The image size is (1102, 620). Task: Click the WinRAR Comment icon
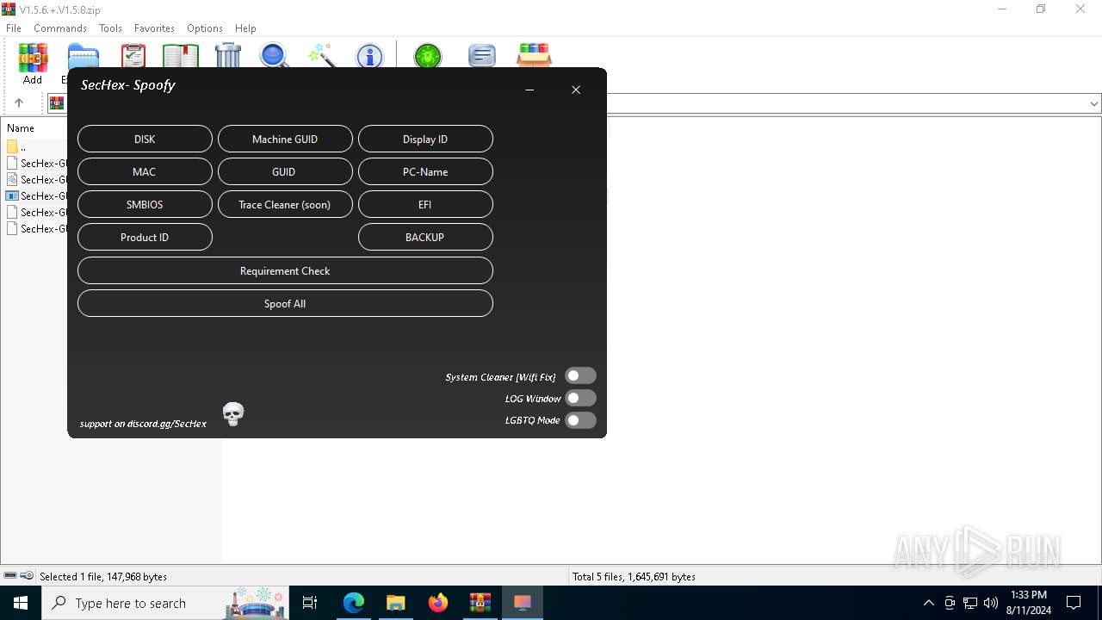pyautogui.click(x=482, y=55)
